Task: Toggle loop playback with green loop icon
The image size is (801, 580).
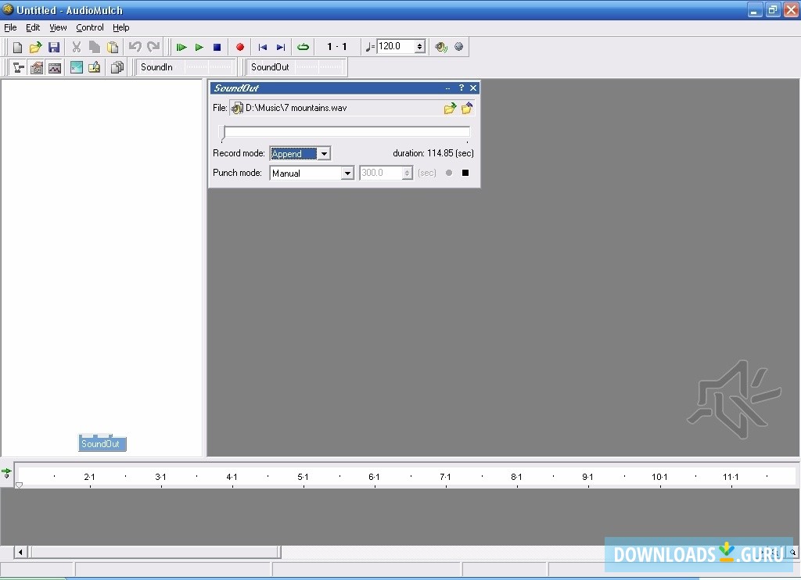Action: (x=303, y=48)
